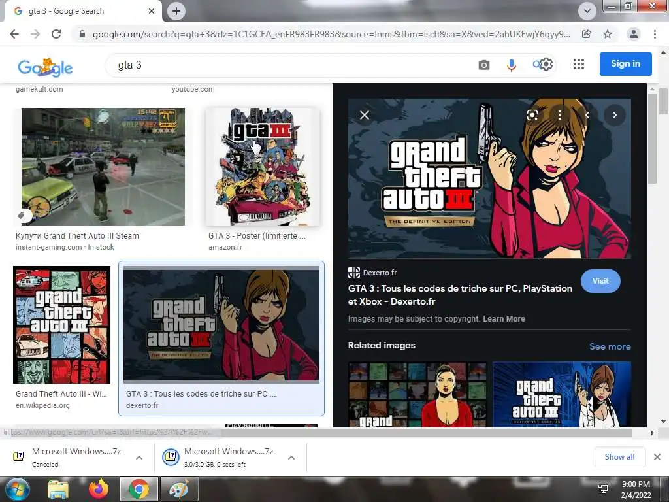Launch Firefox from the taskbar
This screenshot has width=669, height=502.
(x=99, y=489)
